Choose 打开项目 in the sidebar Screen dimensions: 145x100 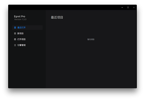click(27, 39)
